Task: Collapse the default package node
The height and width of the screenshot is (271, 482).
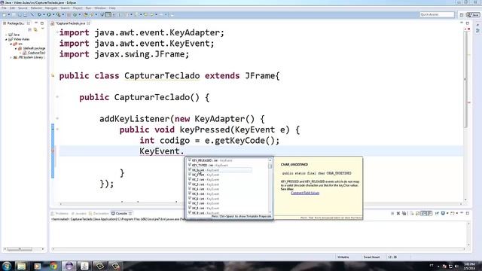Action: [x=16, y=48]
